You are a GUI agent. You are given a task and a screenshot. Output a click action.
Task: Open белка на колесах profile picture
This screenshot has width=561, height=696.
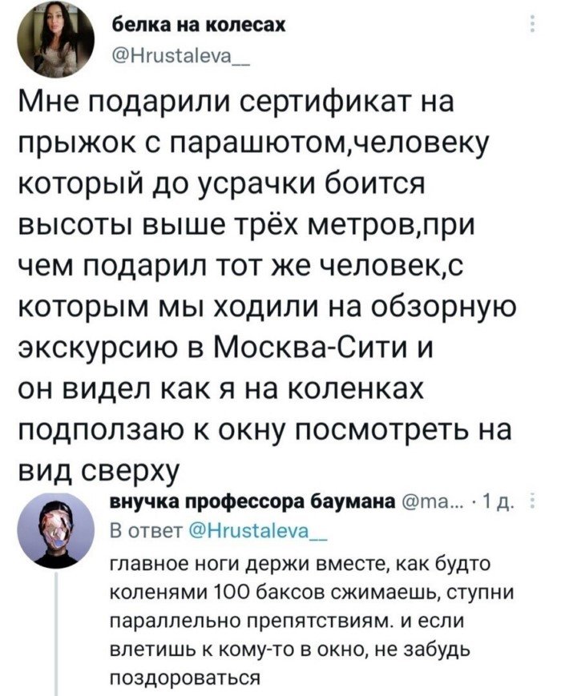coord(55,46)
